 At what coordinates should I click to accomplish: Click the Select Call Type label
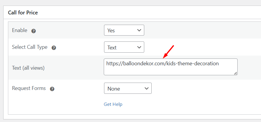tap(30, 47)
